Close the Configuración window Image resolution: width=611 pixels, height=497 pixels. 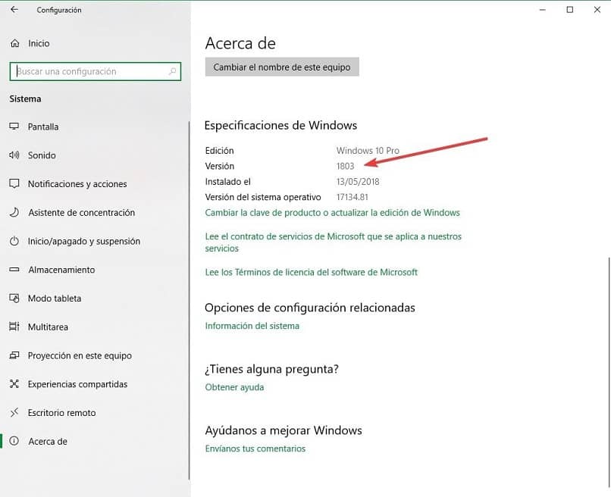click(597, 10)
